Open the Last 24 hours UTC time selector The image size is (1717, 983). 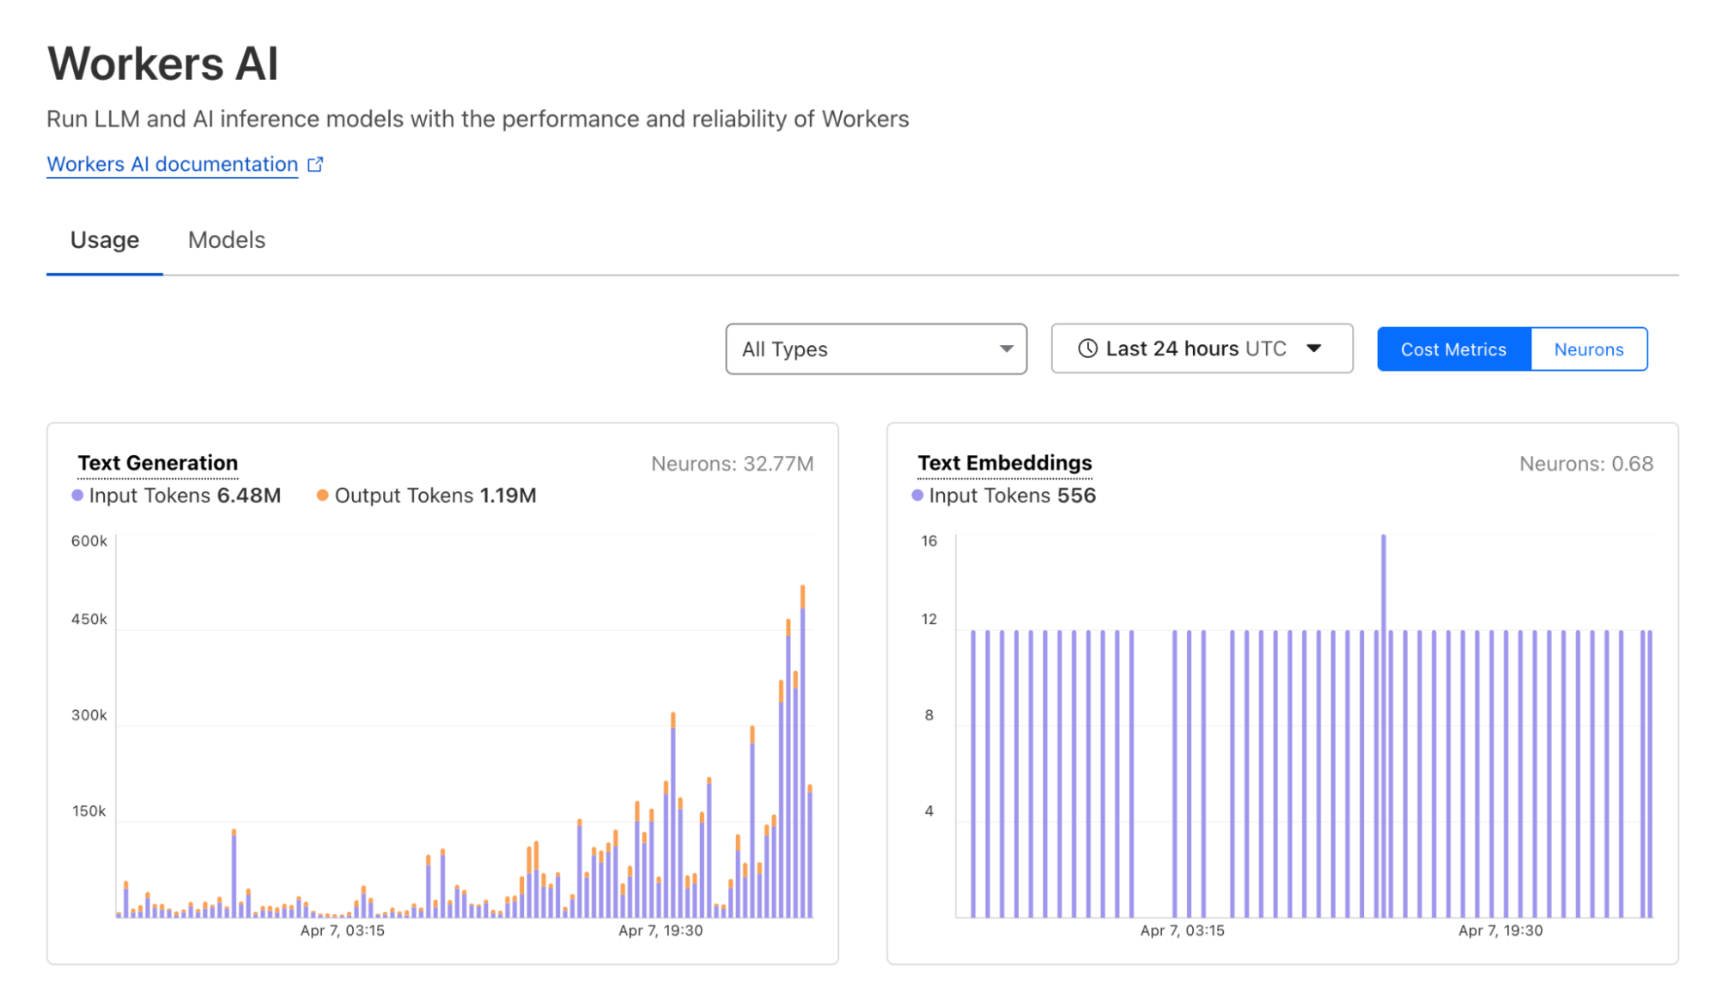pyautogui.click(x=1202, y=348)
